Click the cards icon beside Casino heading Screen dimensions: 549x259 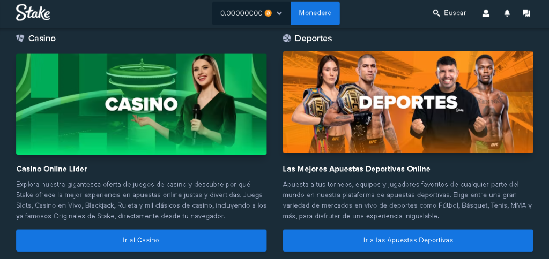point(20,38)
